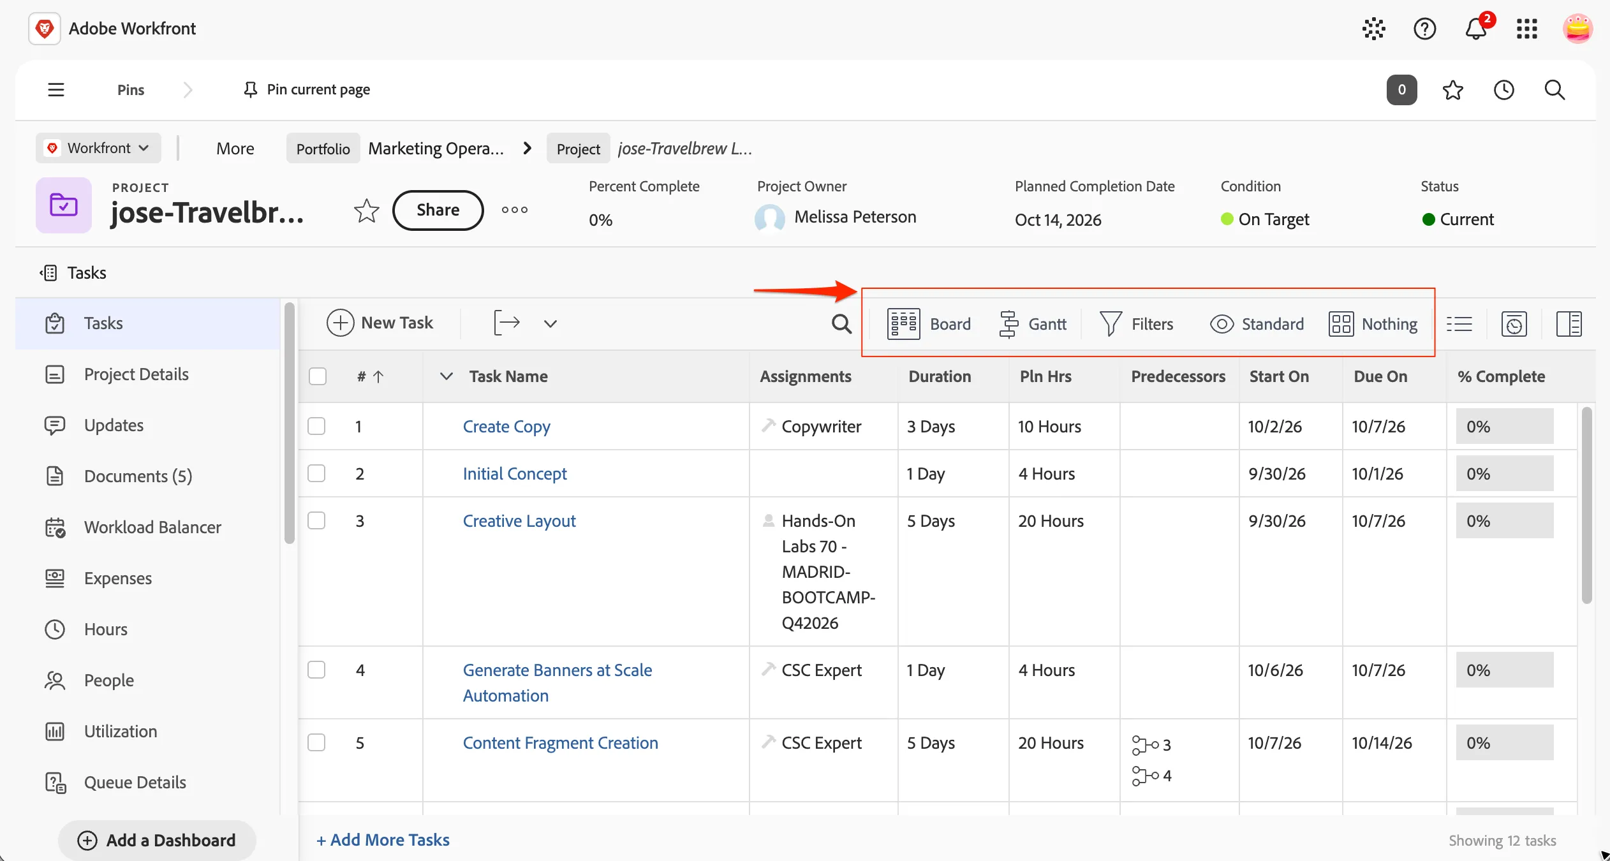1610x861 pixels.
Task: Open favorites star in top bar
Action: [1453, 90]
